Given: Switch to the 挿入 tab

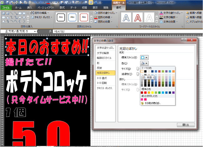Looking at the screenshot, I should (30, 7).
